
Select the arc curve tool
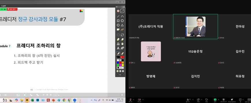coord(122,16)
